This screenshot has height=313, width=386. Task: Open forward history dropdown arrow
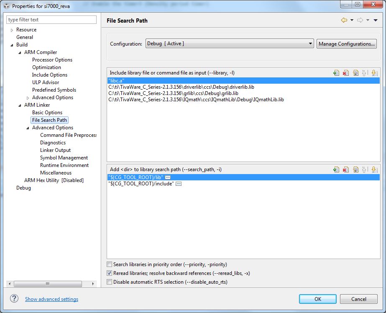pos(368,20)
